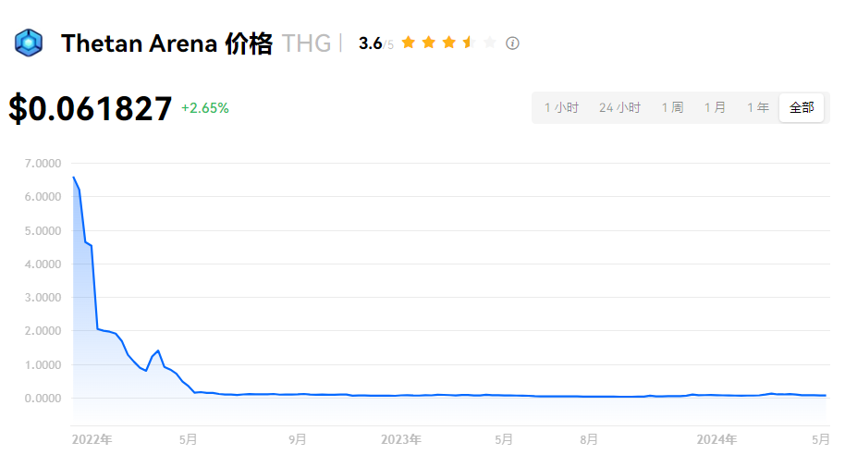The image size is (845, 467).
Task: Click the 3.6/5 rating score
Action: (x=376, y=43)
